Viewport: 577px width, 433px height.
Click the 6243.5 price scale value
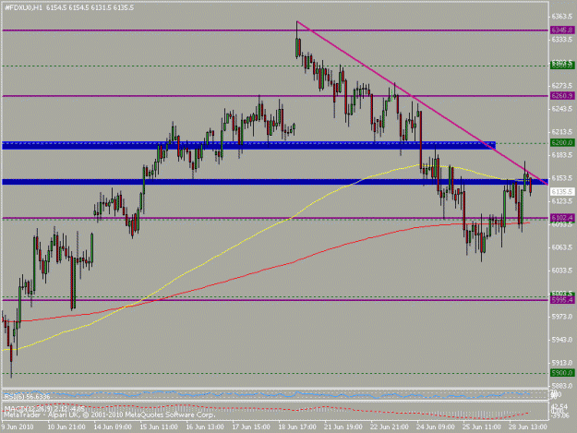pos(562,109)
